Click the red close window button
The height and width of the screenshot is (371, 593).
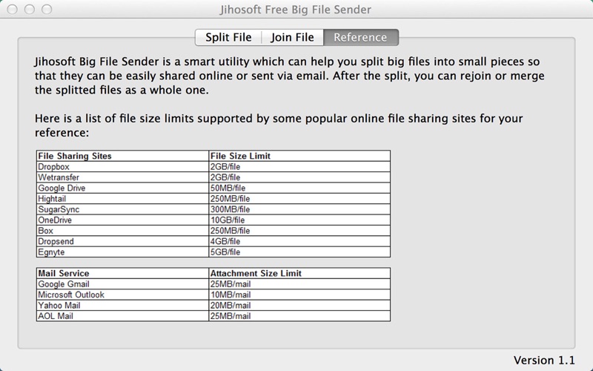click(13, 9)
